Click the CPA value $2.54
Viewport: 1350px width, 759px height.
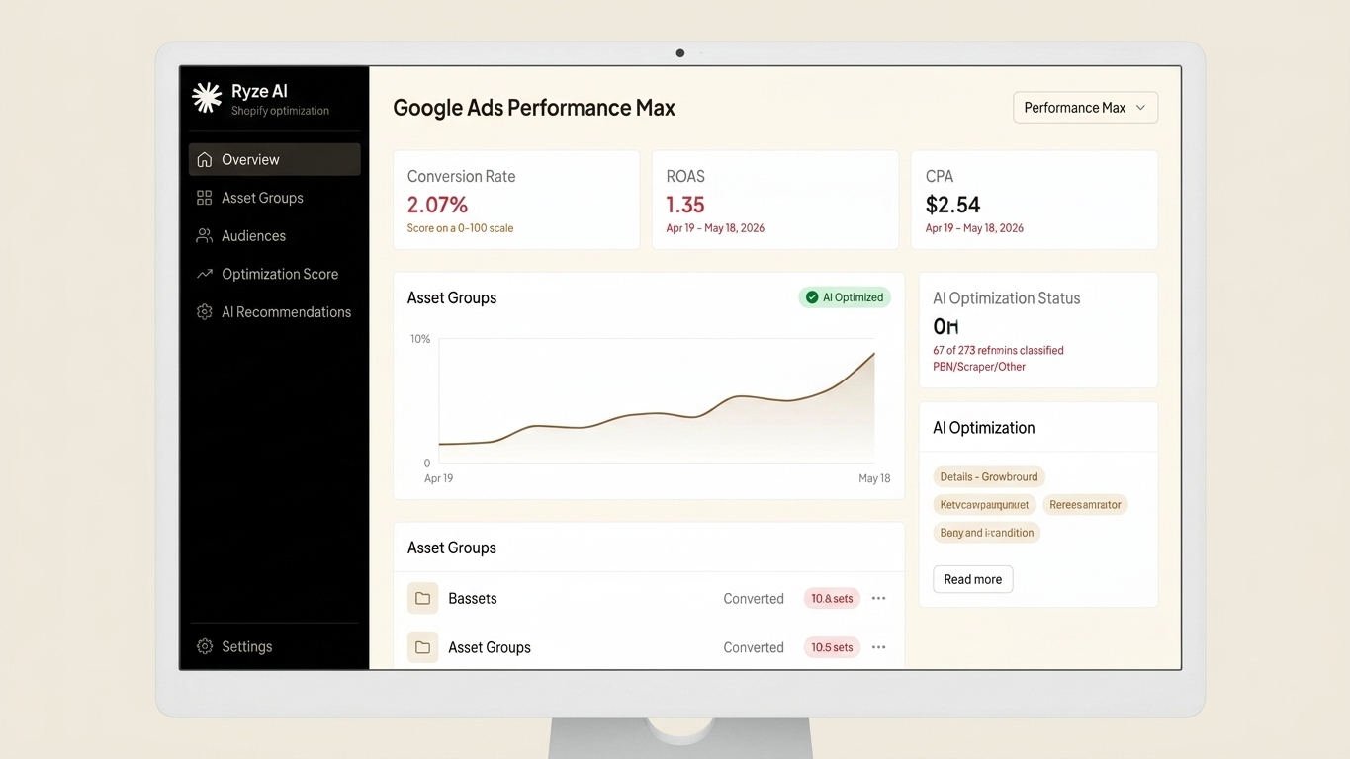(x=952, y=205)
